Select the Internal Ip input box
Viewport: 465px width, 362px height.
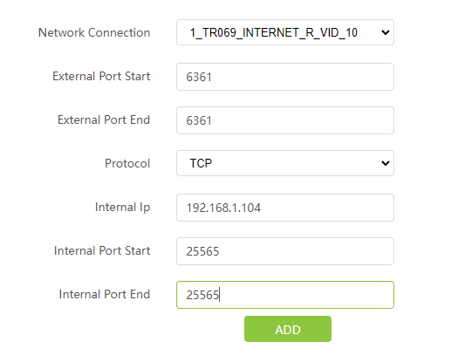285,208
